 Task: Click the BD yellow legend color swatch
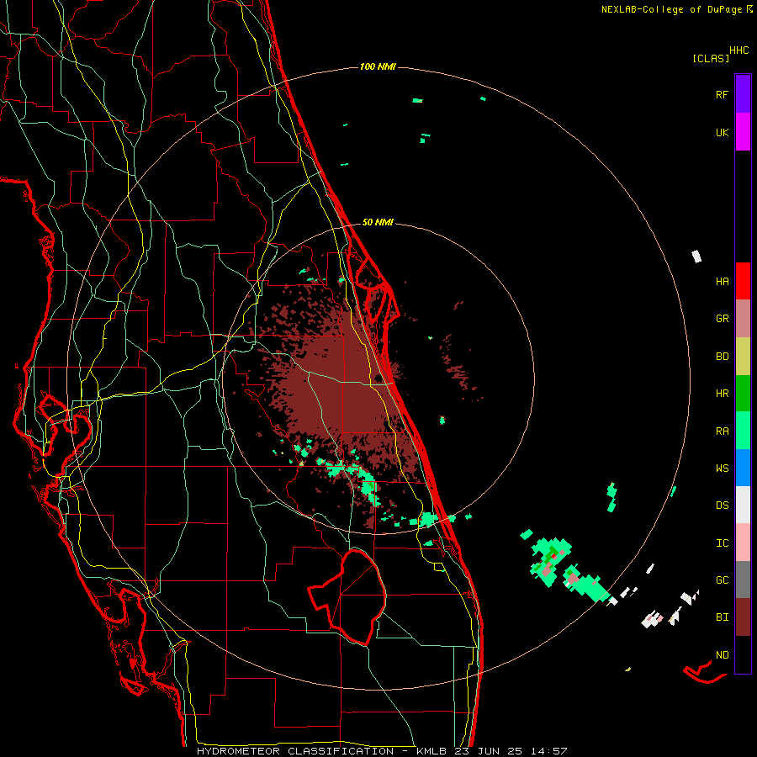pos(743,357)
